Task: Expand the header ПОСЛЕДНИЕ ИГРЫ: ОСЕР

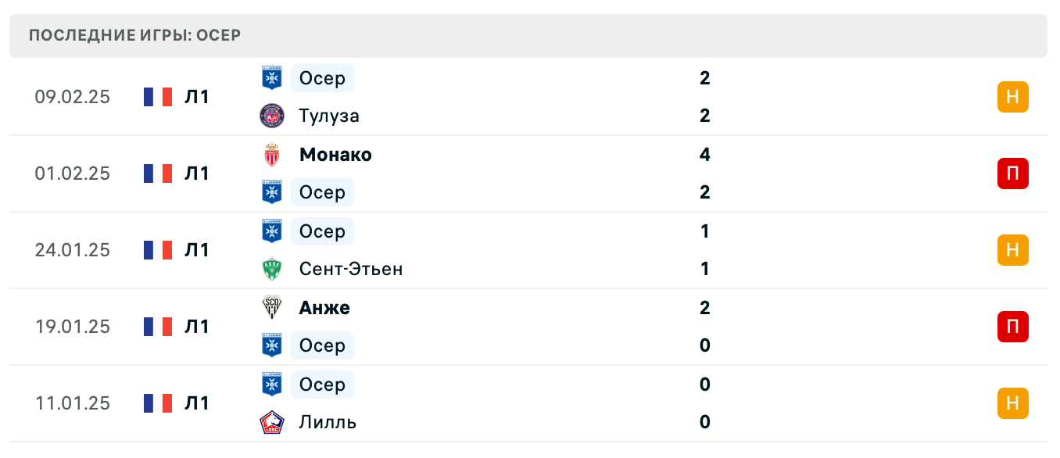Action: pos(134,34)
